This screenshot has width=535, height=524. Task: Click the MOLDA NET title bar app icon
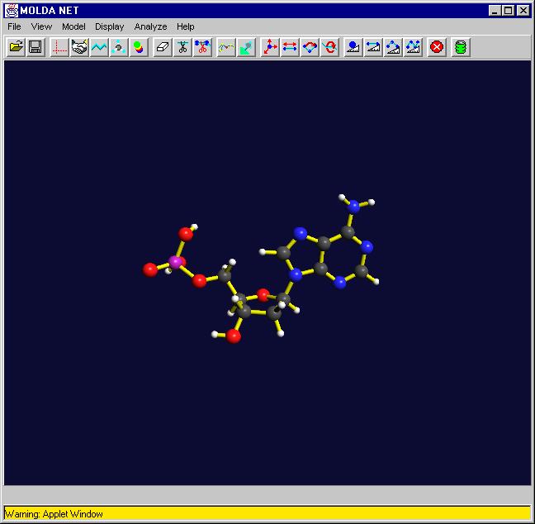click(12, 11)
